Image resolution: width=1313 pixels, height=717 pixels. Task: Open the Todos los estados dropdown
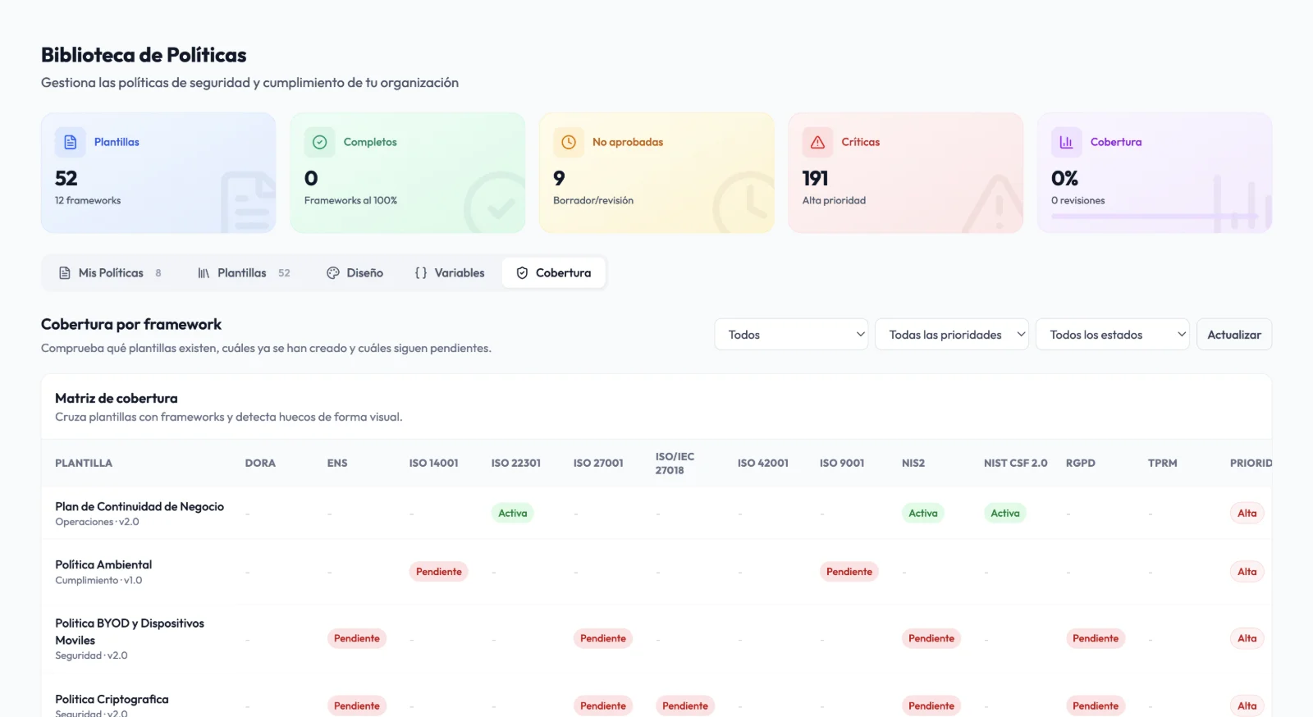[1113, 335]
